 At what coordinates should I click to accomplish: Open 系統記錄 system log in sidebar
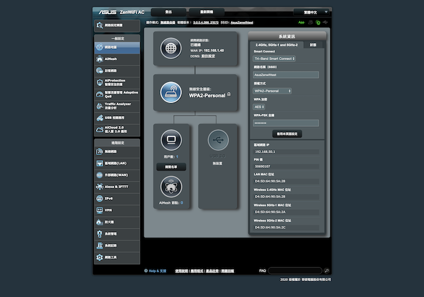point(117,246)
